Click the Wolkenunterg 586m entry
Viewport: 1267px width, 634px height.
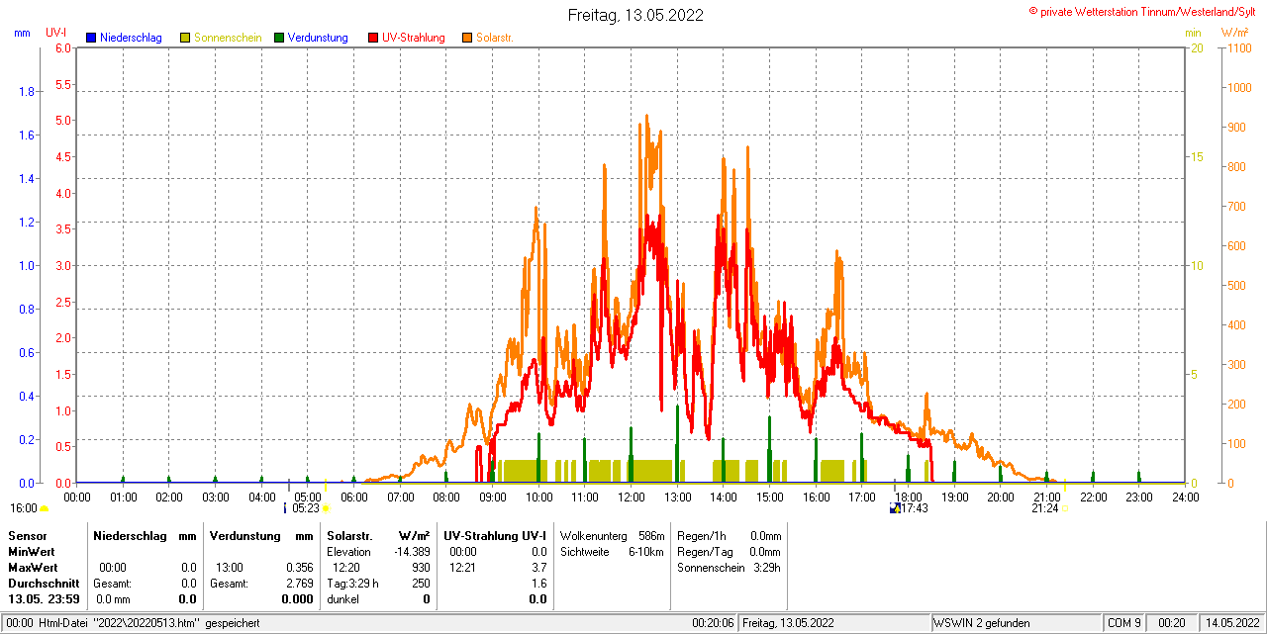tap(612, 535)
